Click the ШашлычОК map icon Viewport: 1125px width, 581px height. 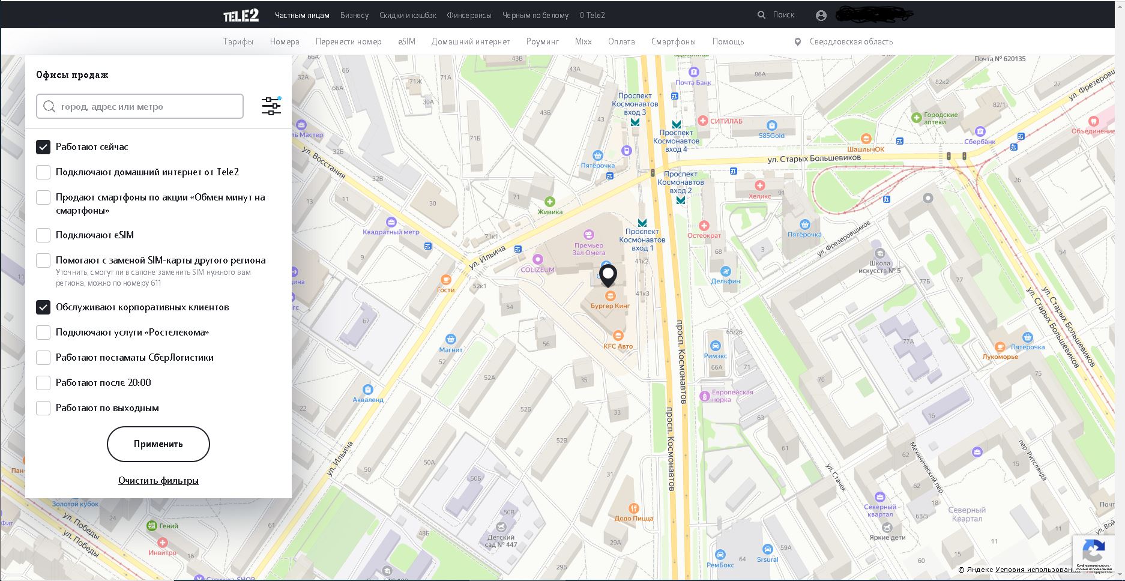click(x=866, y=139)
